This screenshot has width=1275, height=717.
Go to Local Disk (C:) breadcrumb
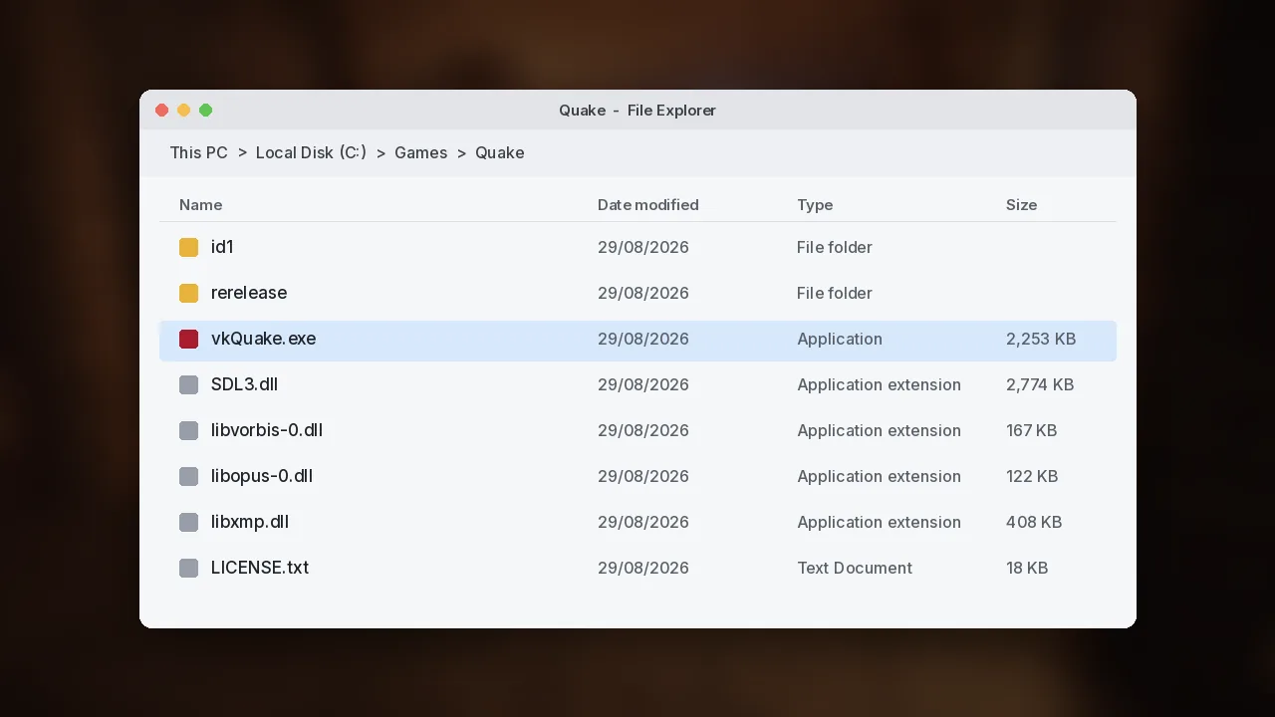311,152
